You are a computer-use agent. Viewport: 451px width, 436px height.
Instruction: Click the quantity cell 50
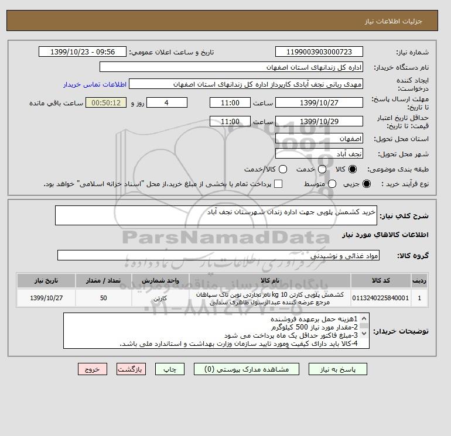click(x=104, y=298)
